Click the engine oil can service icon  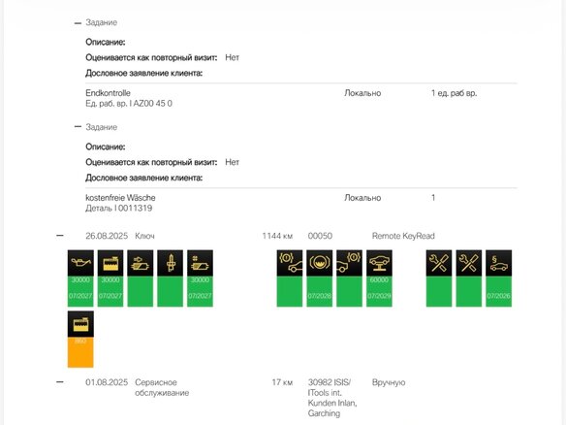[x=80, y=263]
